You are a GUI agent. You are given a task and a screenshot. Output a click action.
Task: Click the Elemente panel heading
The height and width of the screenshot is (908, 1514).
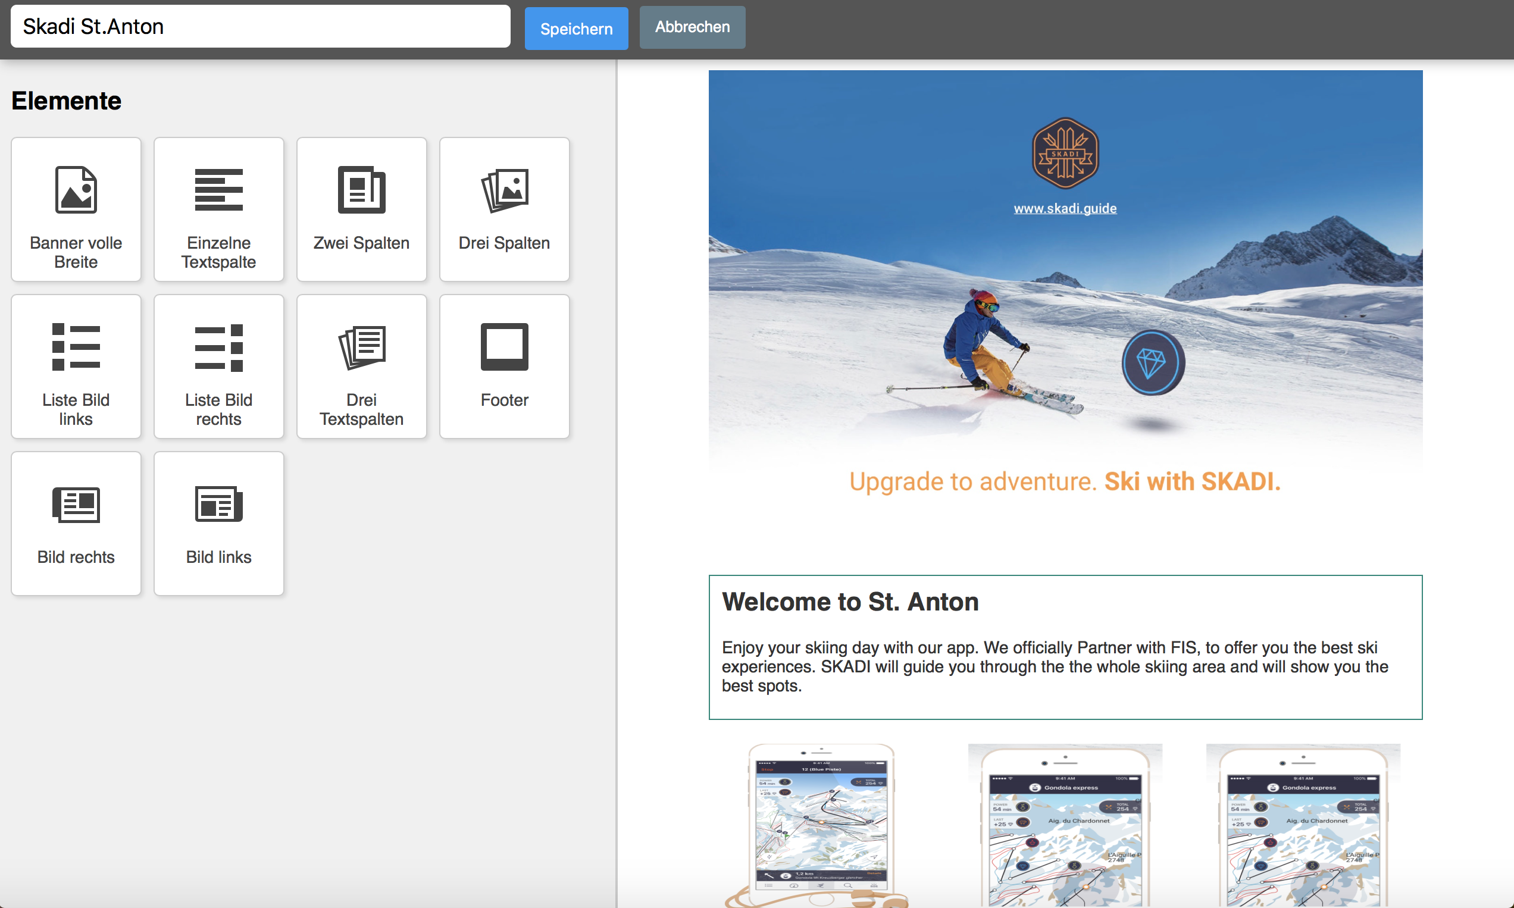66,101
